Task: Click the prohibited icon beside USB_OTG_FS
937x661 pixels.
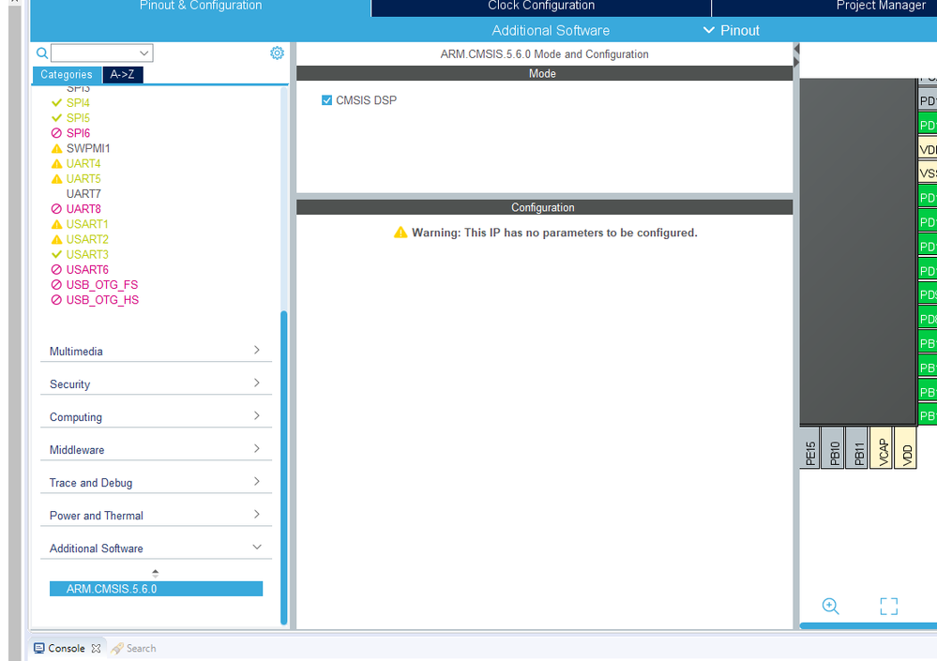Action: pos(57,285)
